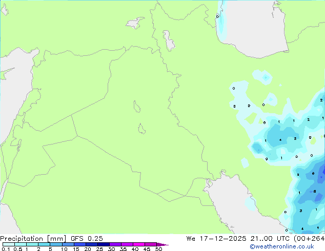Viewport: 325px width, 251px height.
Task: Click the legend value label '20'
Action: coord(88,249)
